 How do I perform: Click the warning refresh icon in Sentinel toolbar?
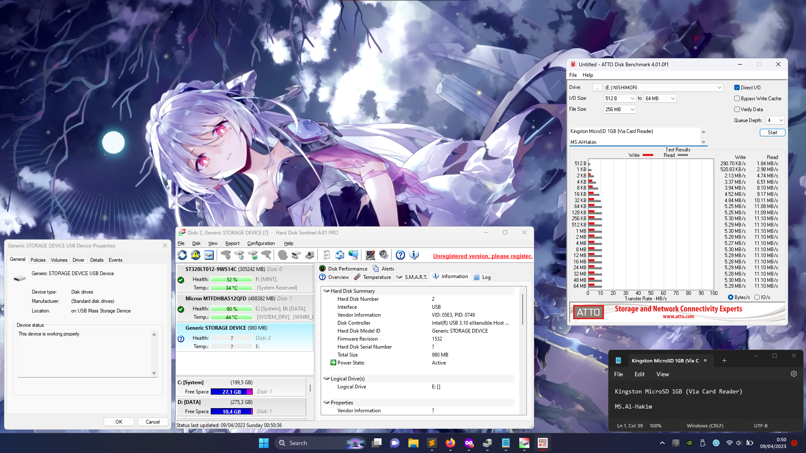click(x=196, y=255)
